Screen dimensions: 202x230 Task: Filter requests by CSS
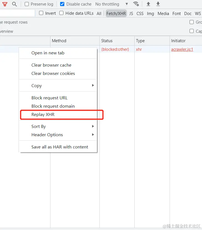[x=140, y=14]
